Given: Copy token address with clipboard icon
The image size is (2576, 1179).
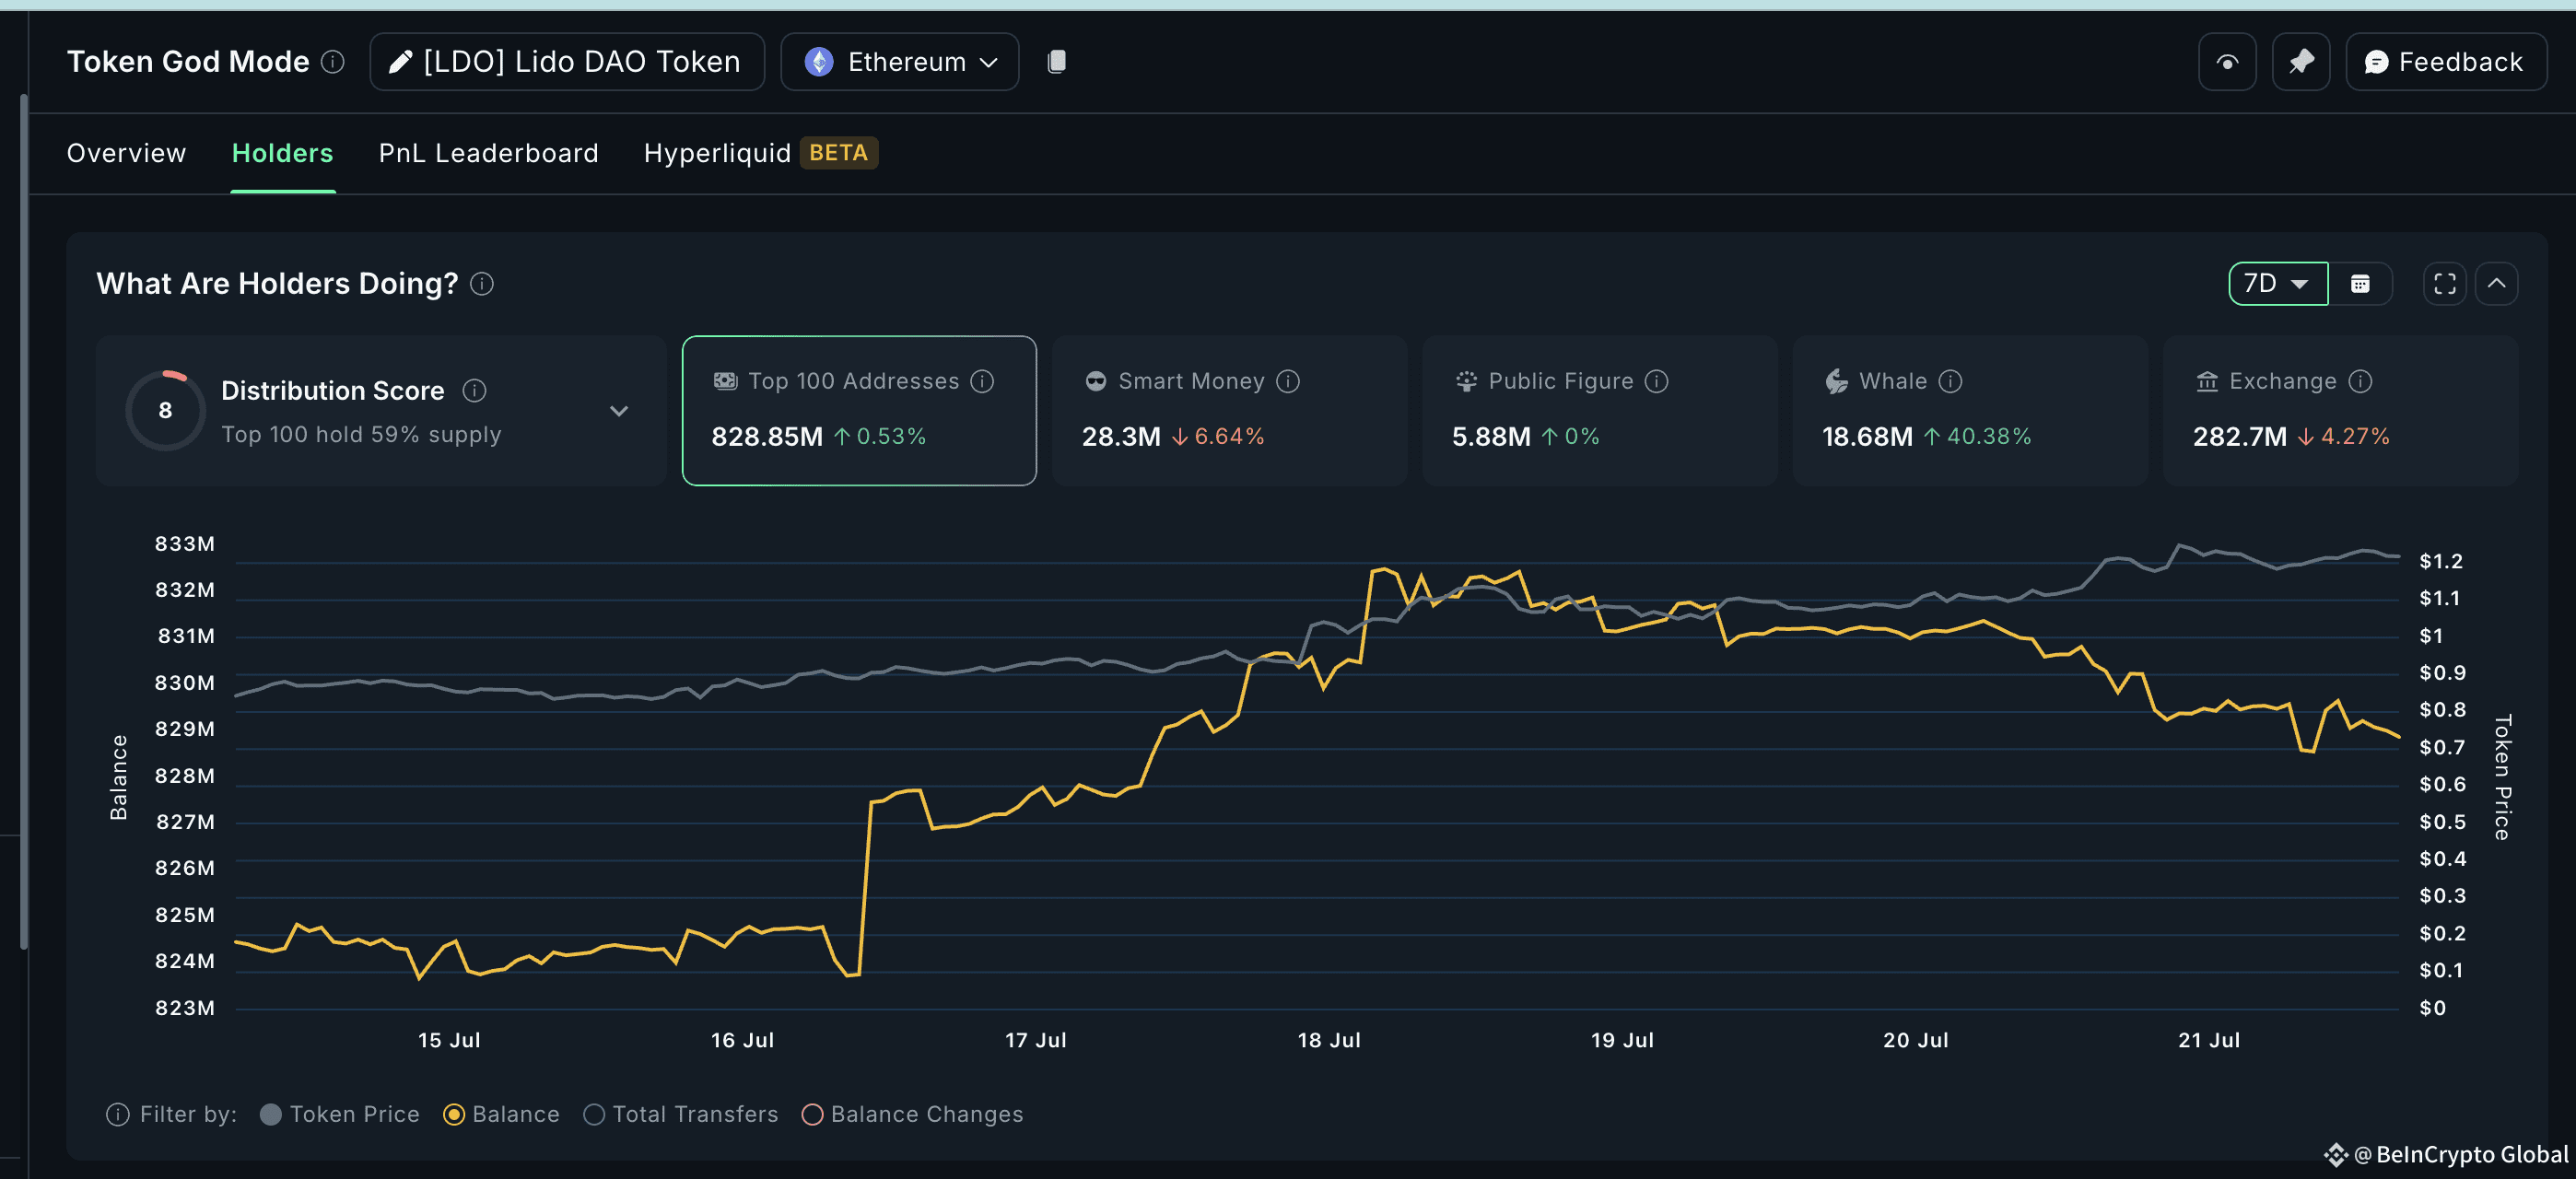Looking at the screenshot, I should point(1056,62).
